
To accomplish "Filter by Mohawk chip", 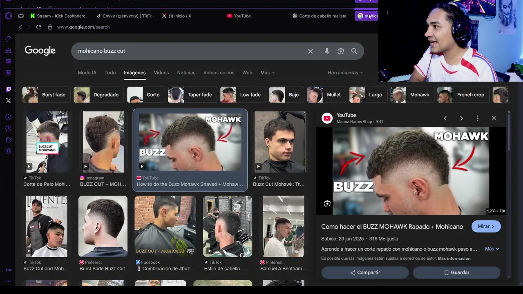I will point(411,95).
